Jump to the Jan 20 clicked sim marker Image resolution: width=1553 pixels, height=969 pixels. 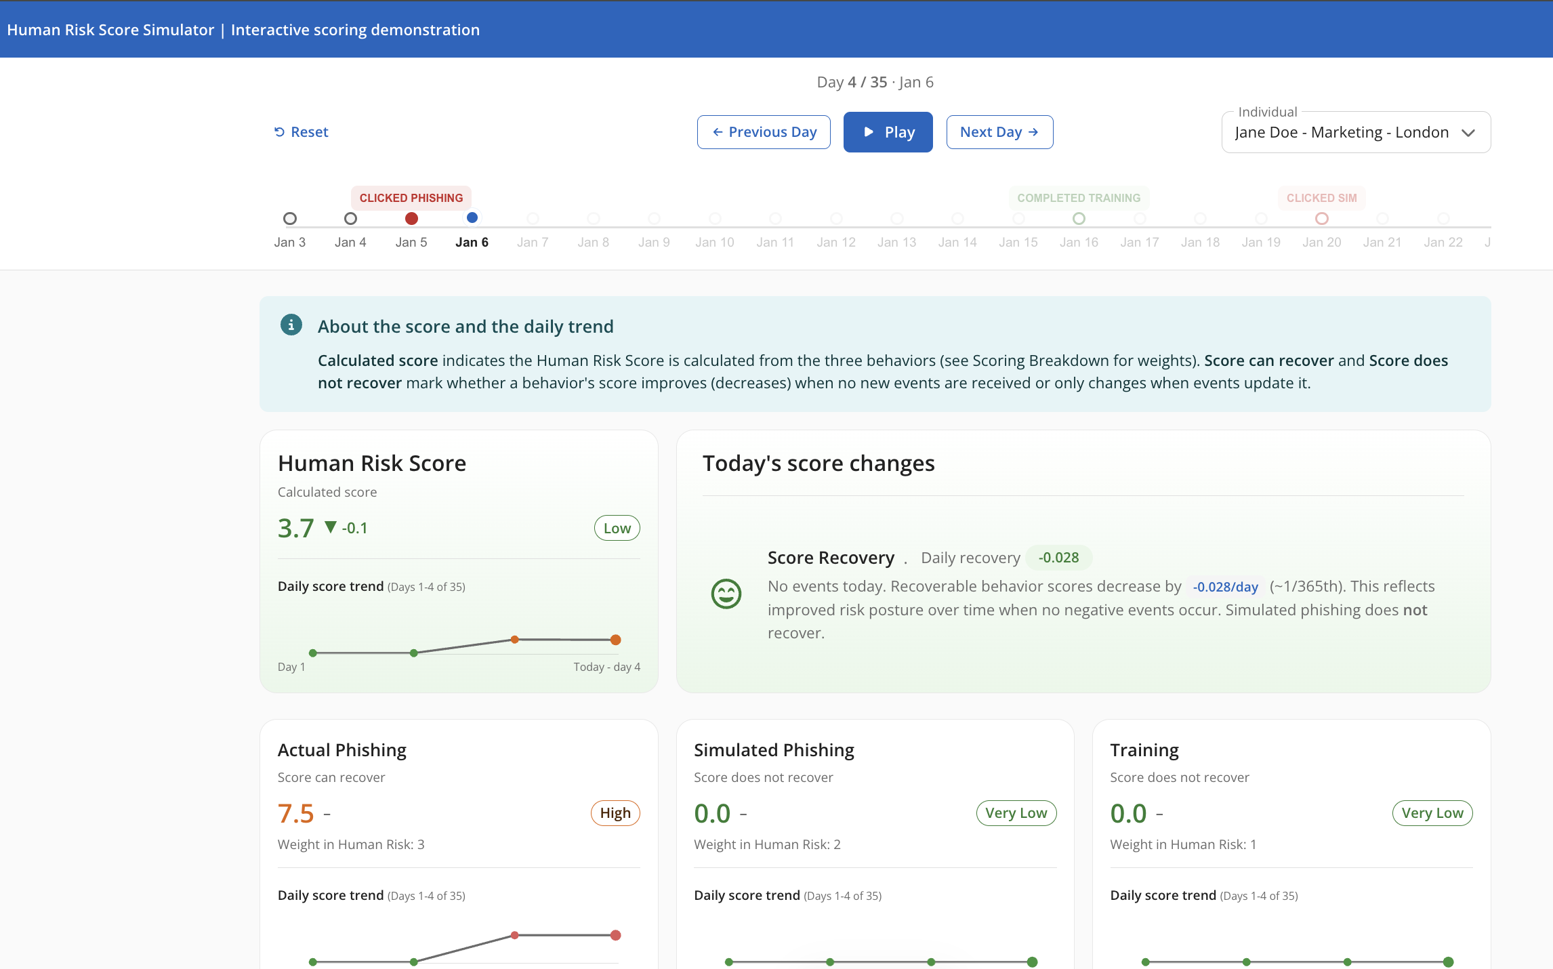click(1322, 218)
